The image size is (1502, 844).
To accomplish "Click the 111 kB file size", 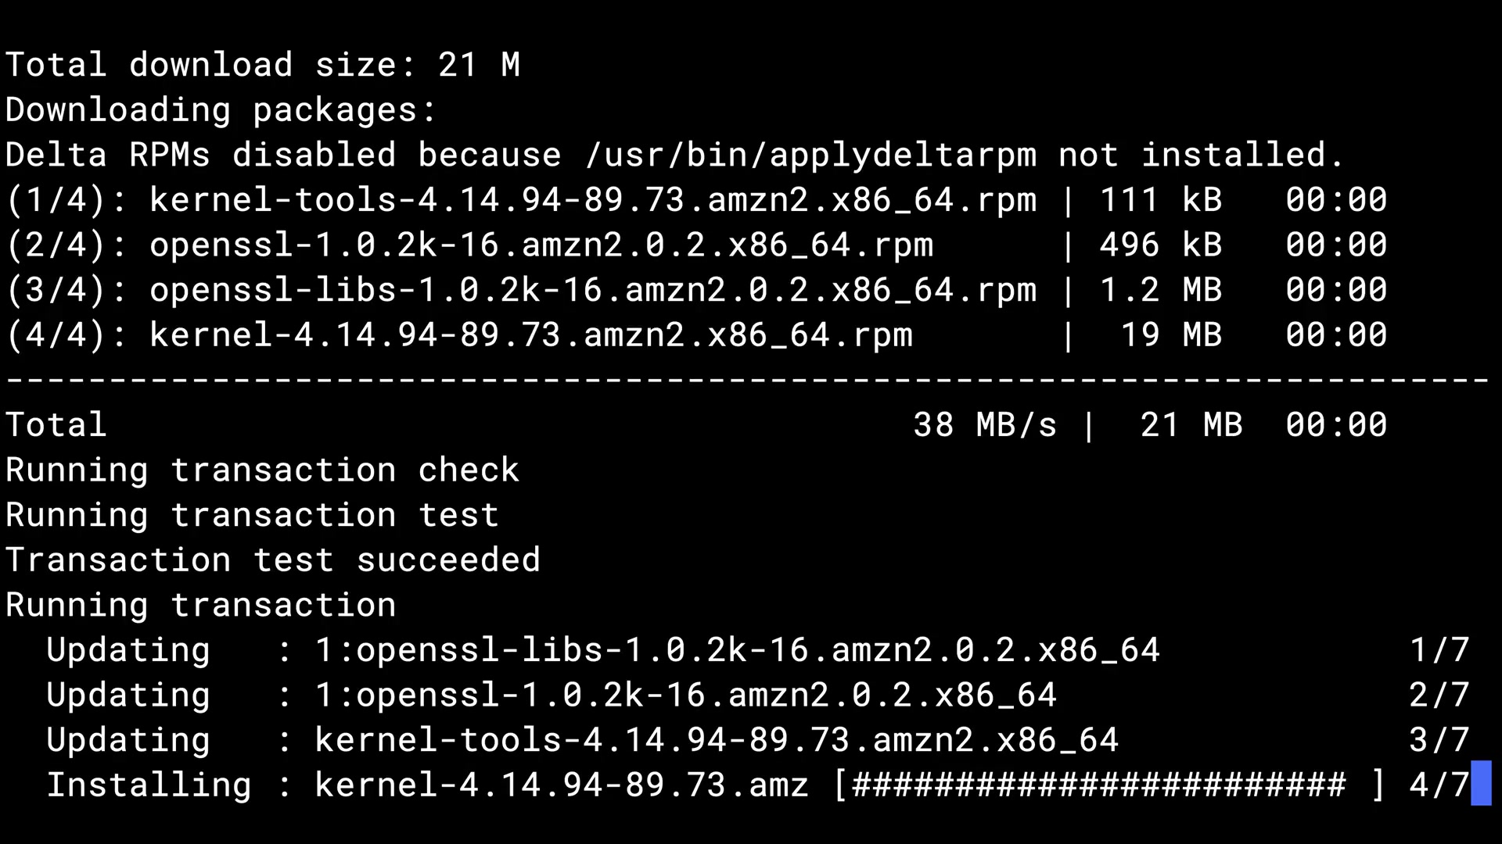I will pyautogui.click(x=1160, y=200).
